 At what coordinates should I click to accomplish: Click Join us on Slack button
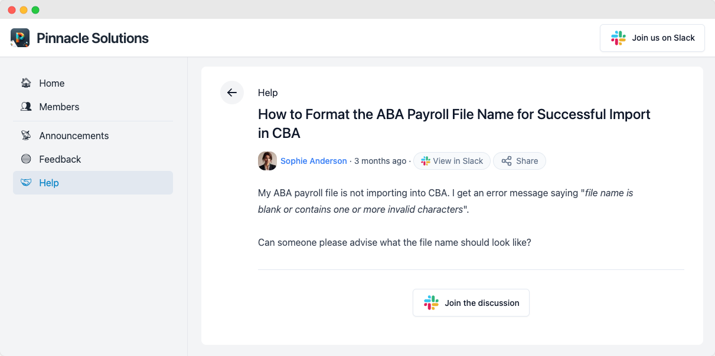coord(652,38)
